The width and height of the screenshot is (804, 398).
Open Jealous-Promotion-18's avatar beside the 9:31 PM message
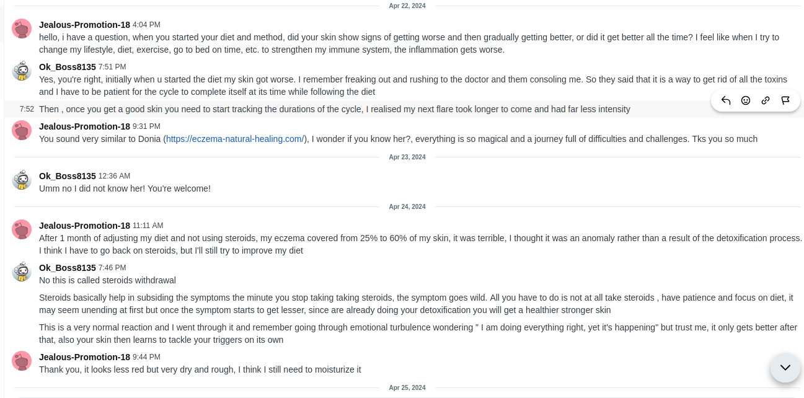click(x=22, y=130)
